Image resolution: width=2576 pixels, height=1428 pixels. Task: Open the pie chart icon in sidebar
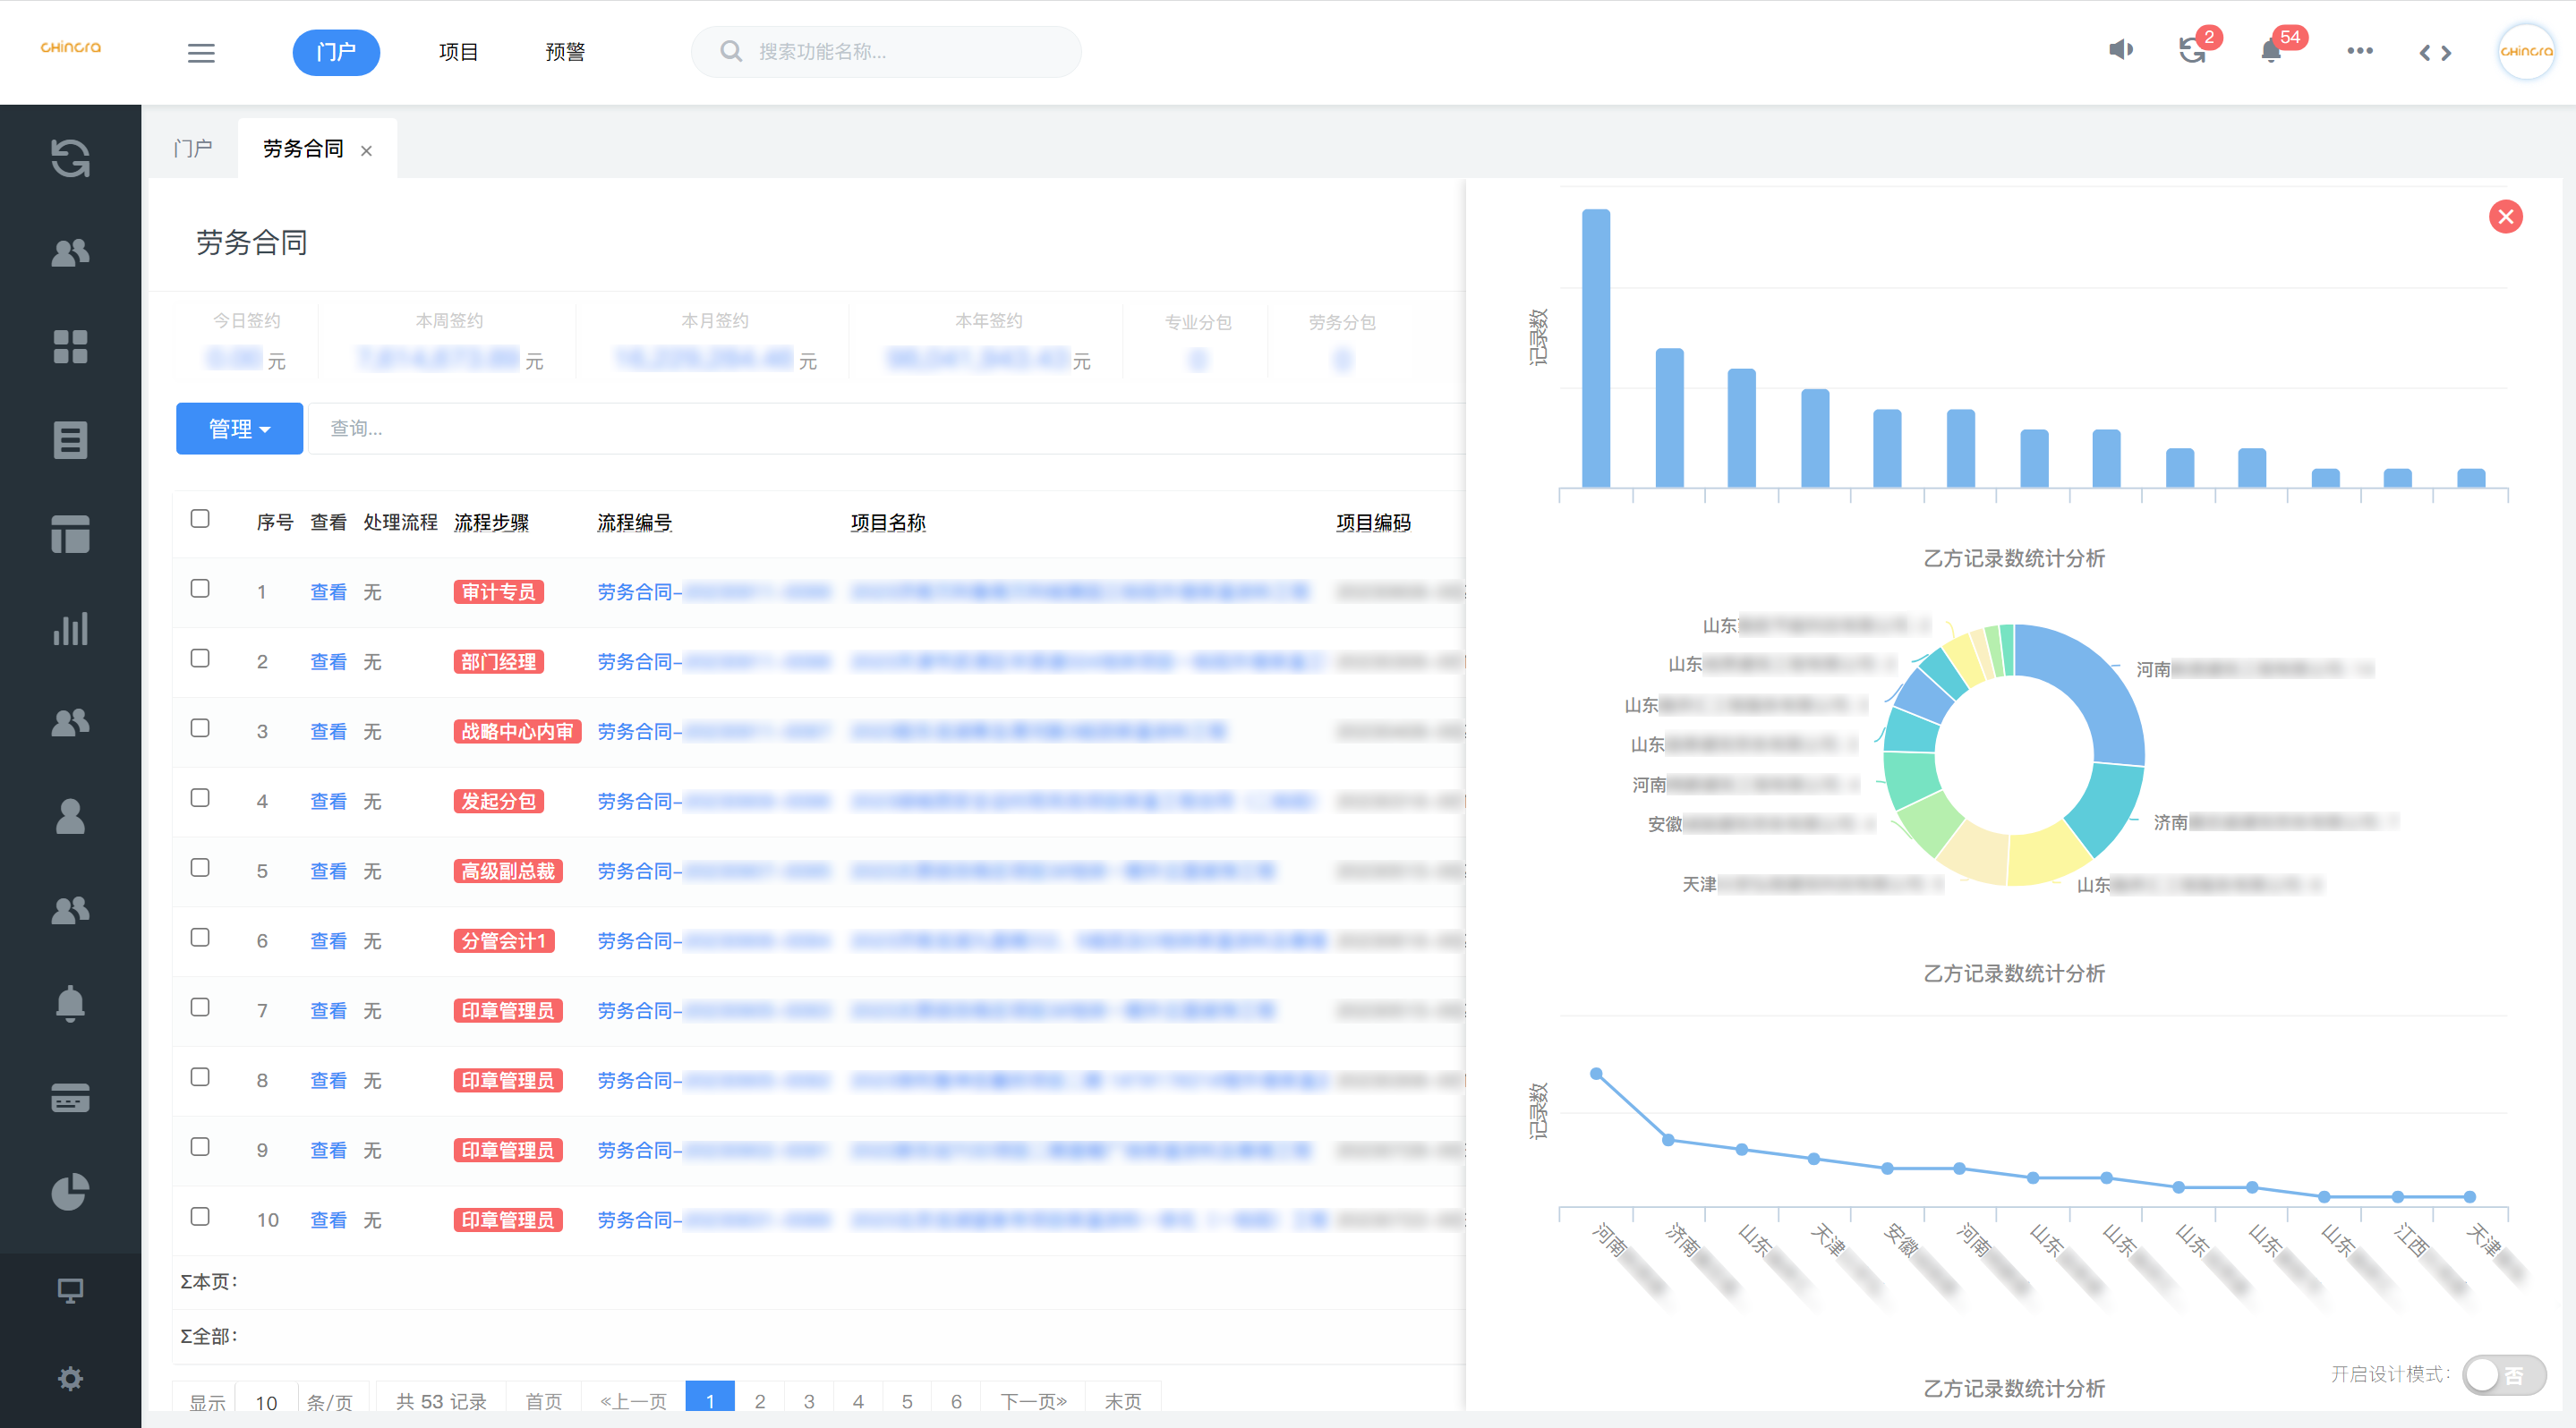(x=70, y=1191)
